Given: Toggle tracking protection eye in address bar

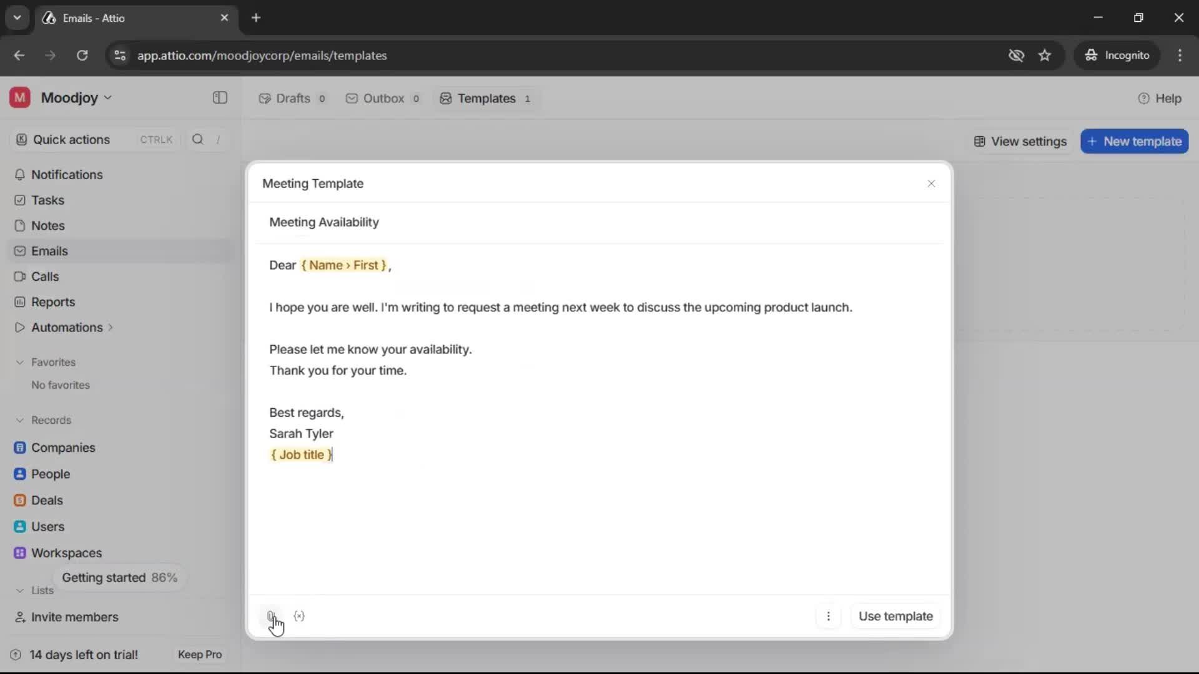Looking at the screenshot, I should pyautogui.click(x=1017, y=55).
